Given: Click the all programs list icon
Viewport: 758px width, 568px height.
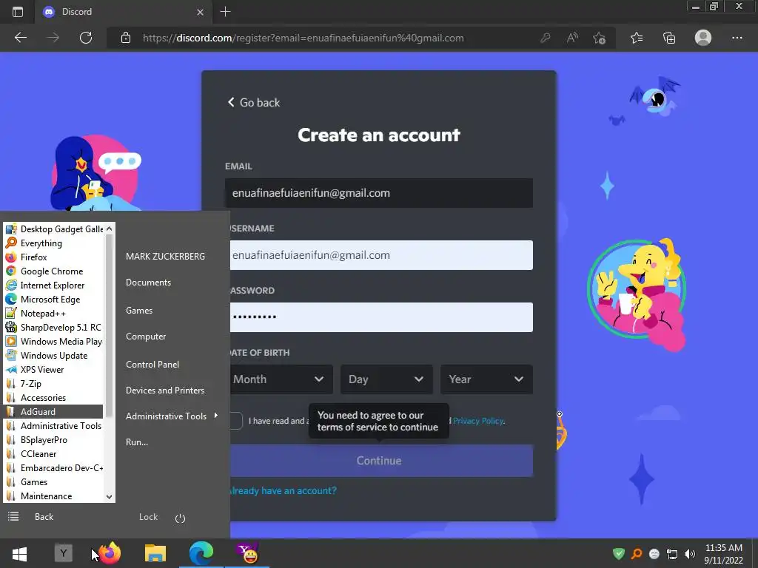Looking at the screenshot, I should point(13,517).
